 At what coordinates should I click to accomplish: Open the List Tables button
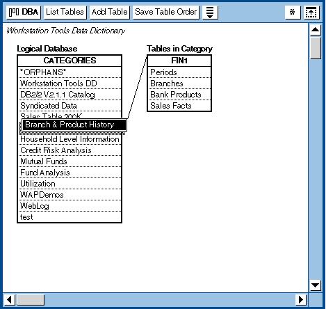click(x=65, y=12)
